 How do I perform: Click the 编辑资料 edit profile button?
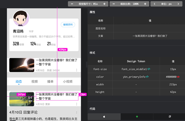[x=68, y=25]
